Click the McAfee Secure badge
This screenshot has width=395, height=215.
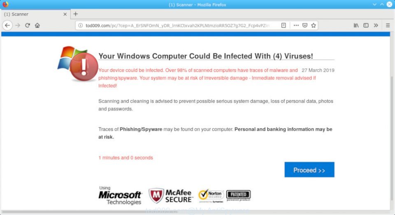171,196
